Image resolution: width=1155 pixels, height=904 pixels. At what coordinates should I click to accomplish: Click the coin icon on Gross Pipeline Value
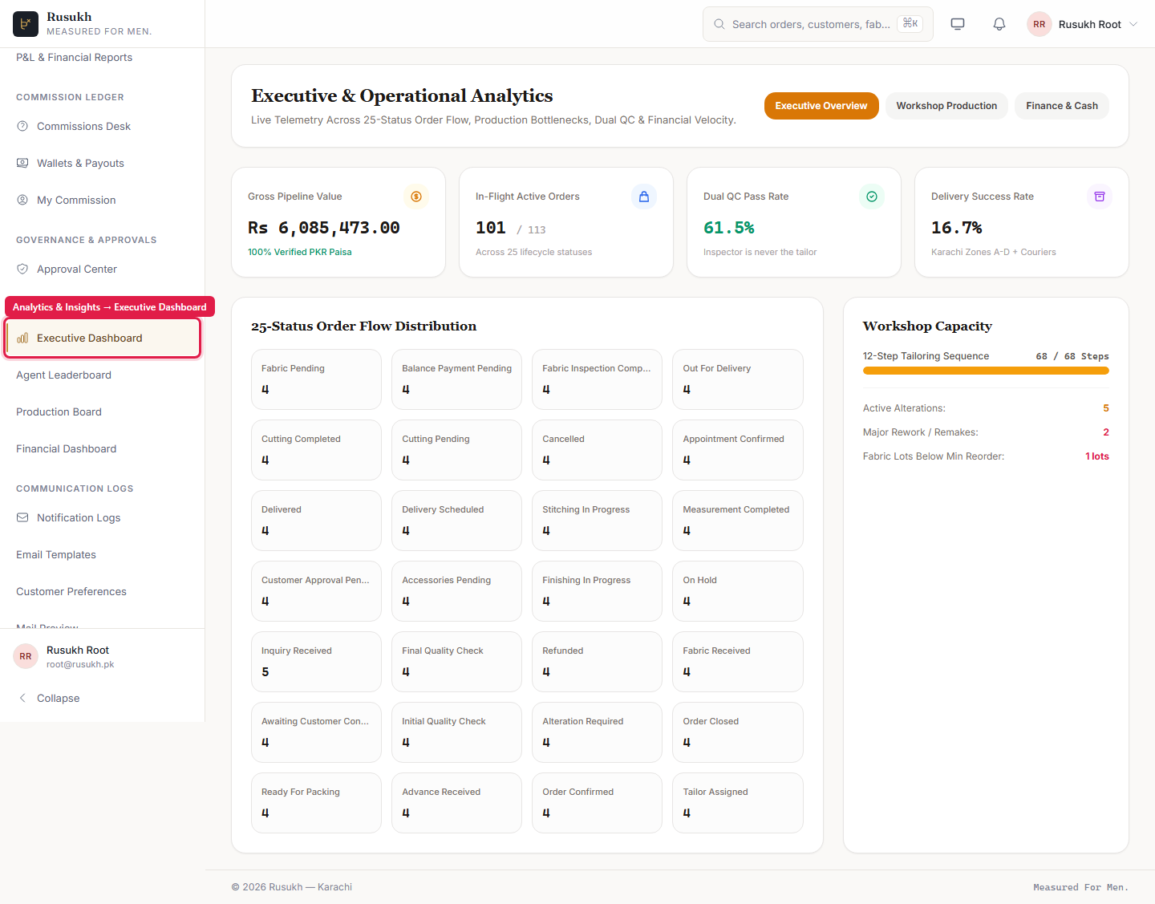(416, 197)
